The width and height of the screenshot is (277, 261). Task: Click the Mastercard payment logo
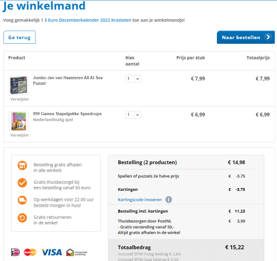(x=30, y=252)
